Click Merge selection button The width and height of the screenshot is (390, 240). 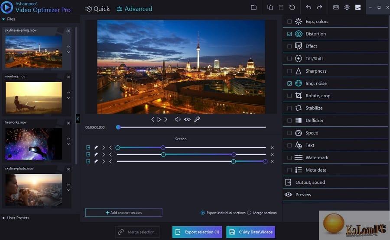pyautogui.click(x=137, y=232)
